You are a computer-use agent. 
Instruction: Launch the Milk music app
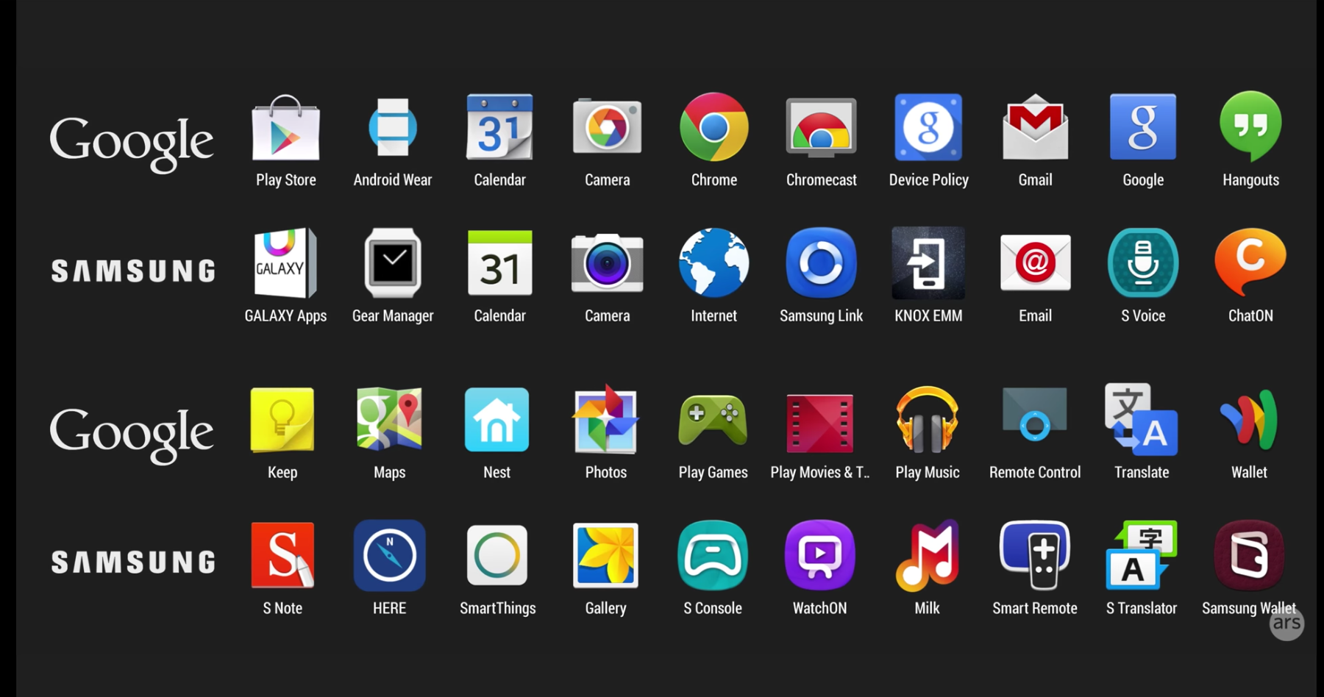pos(927,555)
